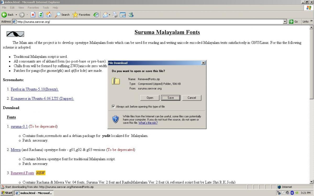The image size is (314, 196).
Task: Open the Messenger icon in toolbar
Action: 131,15
